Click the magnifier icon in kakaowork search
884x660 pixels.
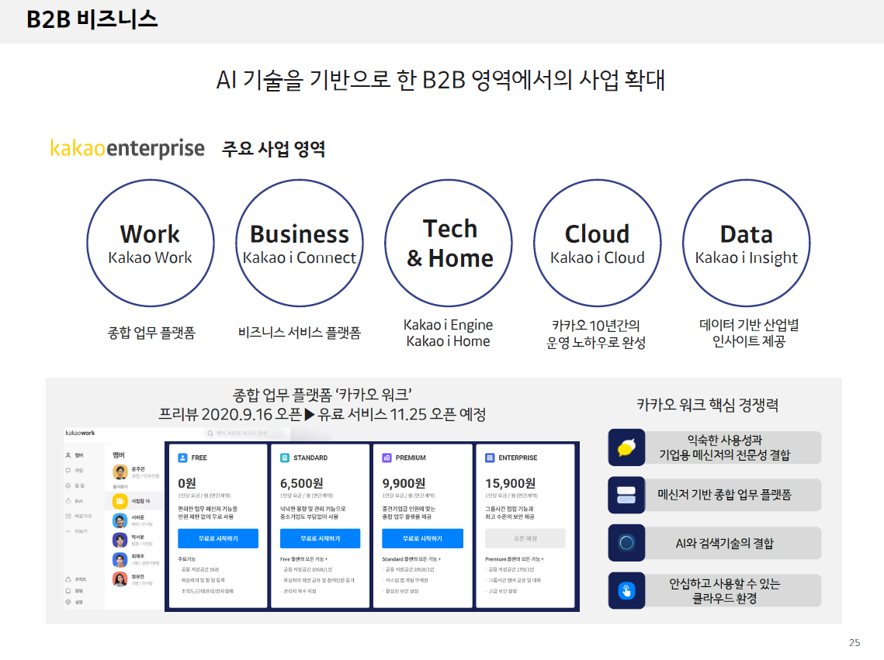210,433
